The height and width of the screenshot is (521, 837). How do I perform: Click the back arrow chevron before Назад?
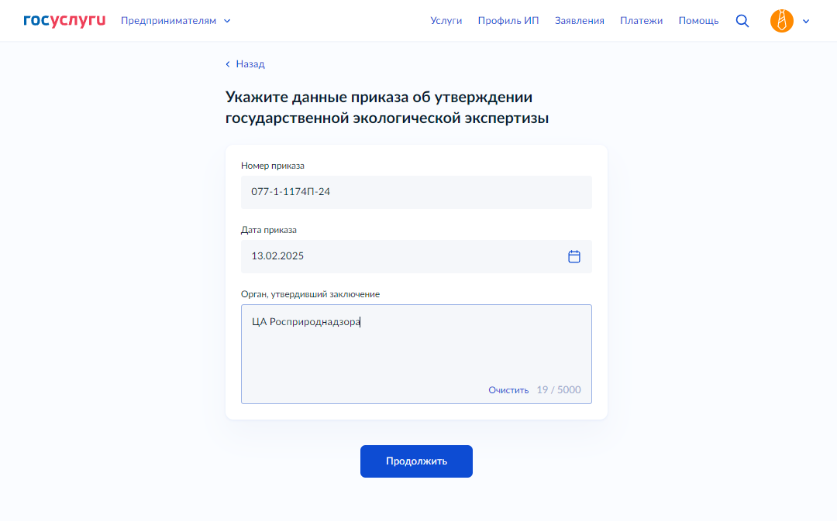228,64
